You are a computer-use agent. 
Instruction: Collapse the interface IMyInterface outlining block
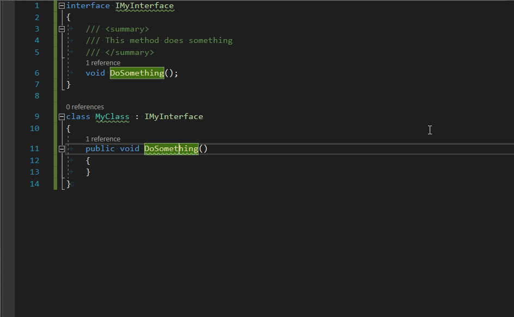point(61,5)
